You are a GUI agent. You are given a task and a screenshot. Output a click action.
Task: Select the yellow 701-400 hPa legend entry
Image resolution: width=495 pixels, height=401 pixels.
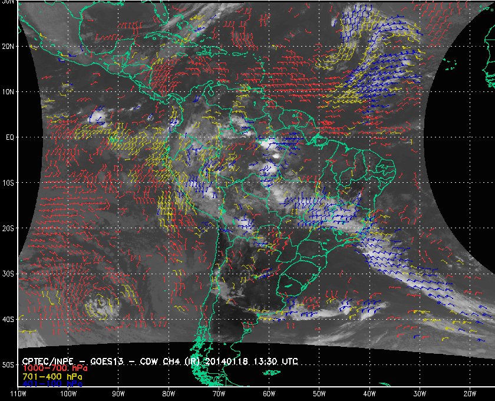pyautogui.click(x=52, y=377)
